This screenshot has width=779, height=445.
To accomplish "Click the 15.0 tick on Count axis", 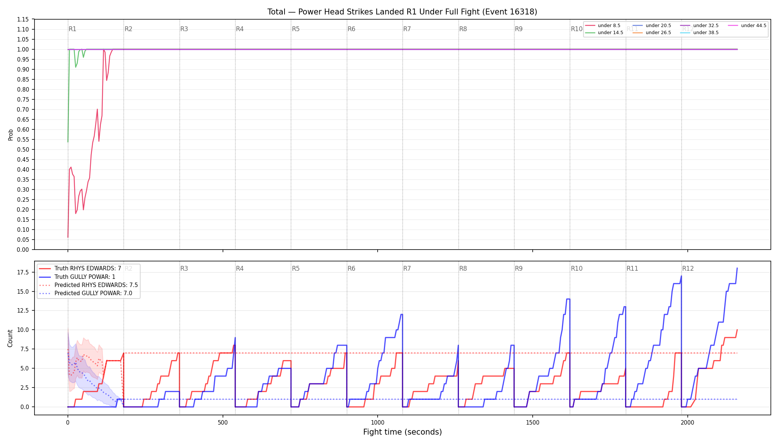I will pyautogui.click(x=23, y=291).
